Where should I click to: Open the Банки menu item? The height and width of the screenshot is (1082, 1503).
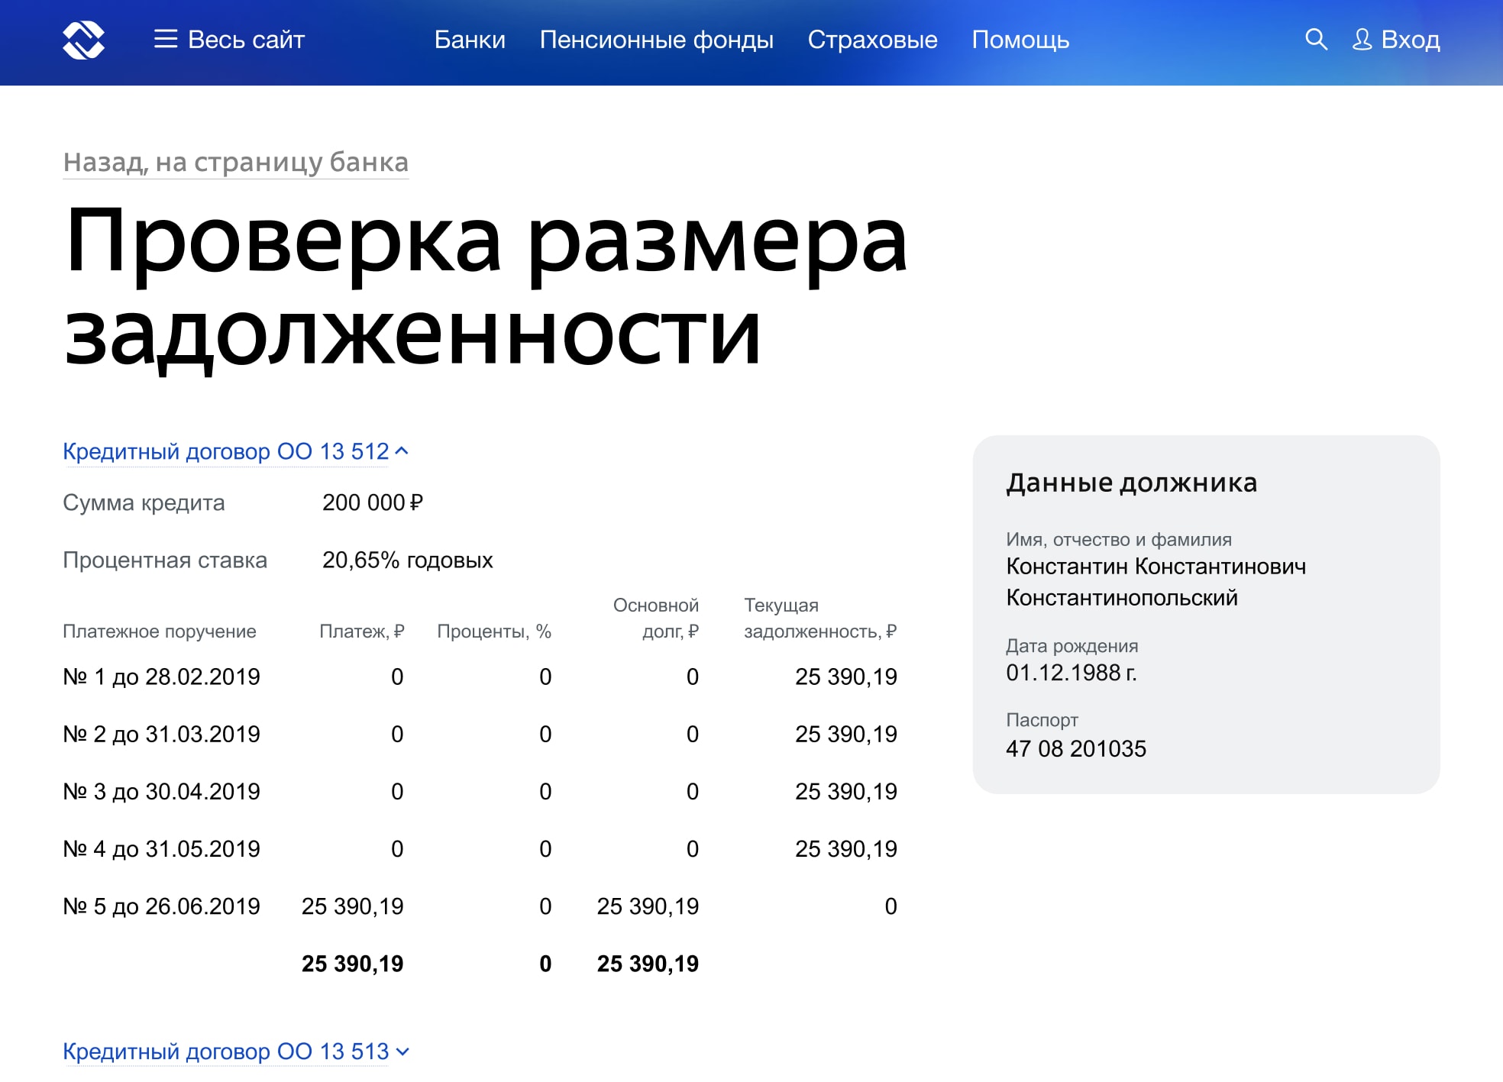coord(470,40)
